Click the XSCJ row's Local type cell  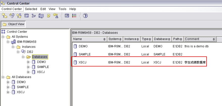click(x=145, y=62)
